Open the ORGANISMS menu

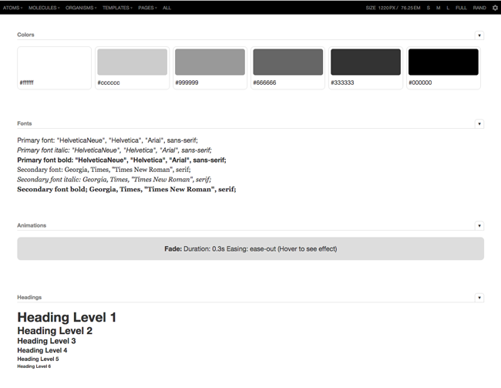coord(81,8)
